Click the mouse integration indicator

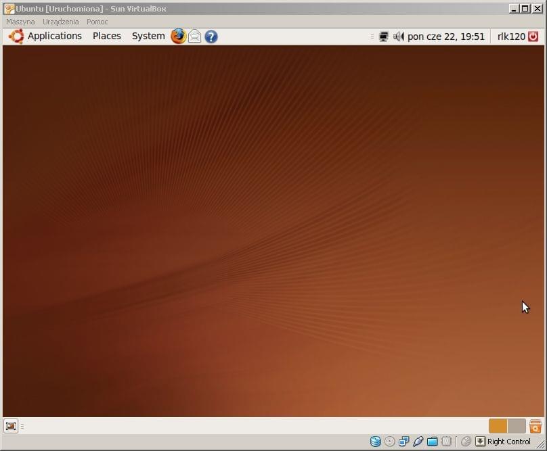[466, 442]
